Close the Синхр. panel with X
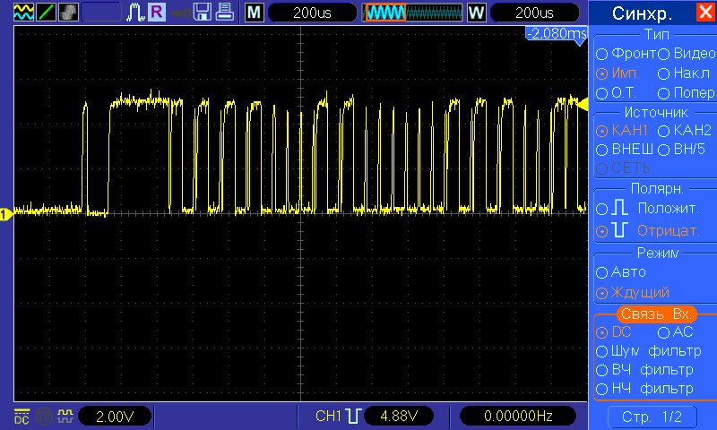The image size is (717, 430). 705,12
